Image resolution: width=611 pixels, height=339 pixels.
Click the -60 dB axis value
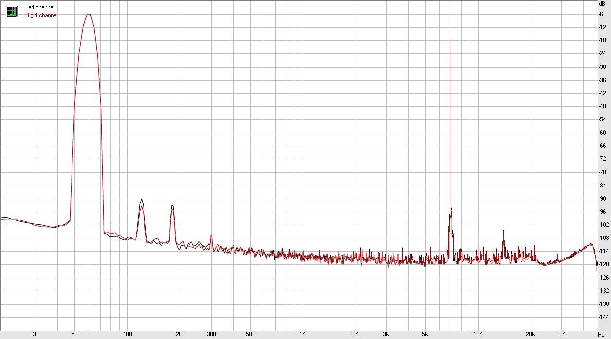coord(603,132)
